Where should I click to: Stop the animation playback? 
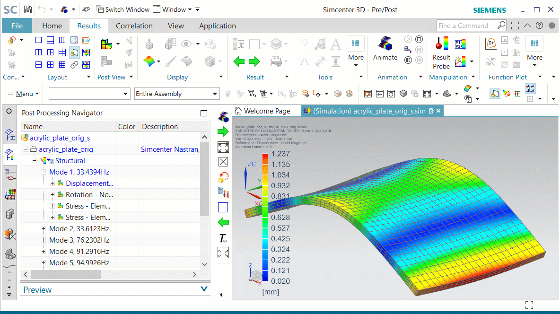click(x=419, y=40)
